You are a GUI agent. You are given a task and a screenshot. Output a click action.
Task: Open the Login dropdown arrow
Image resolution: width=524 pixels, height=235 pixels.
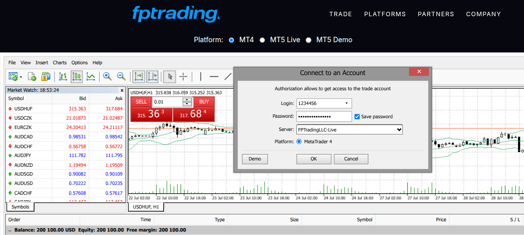346,104
